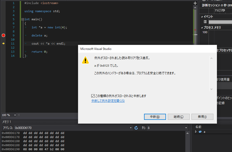Image resolution: width=232 pixels, height=152 pixels.
Task: Click memory row address 0x00DD6170
Action: [x=11, y=133]
